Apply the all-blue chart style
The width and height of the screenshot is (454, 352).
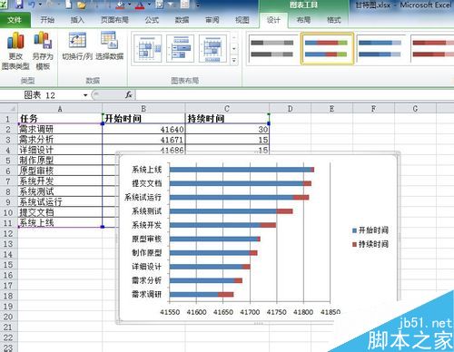tap(380, 49)
